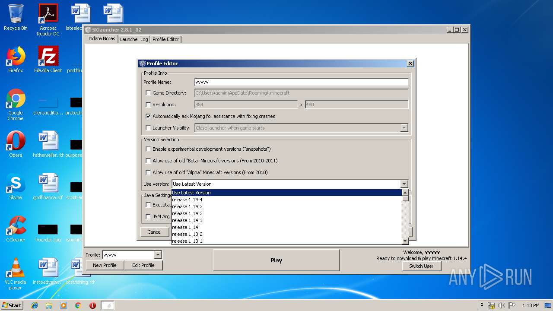Image resolution: width=553 pixels, height=311 pixels.
Task: Open the Profile selector dropdown
Action: click(158, 255)
